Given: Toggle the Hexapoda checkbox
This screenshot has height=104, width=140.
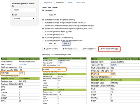Looking at the screenshot, I should point(43,11).
